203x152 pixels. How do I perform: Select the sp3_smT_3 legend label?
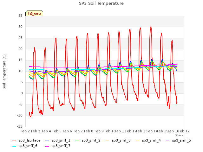point(121,140)
